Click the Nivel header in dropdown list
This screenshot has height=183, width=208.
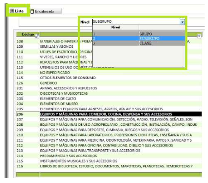point(116,27)
